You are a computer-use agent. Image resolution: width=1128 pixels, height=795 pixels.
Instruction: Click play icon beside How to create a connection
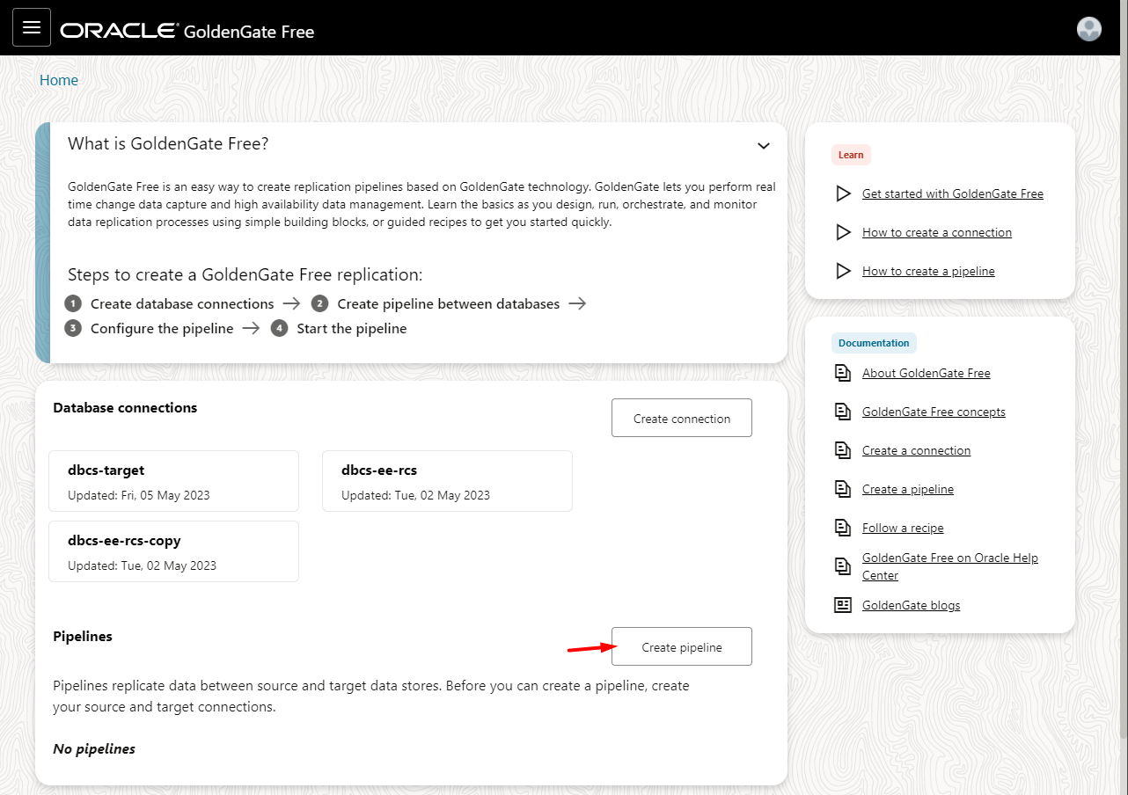(843, 232)
